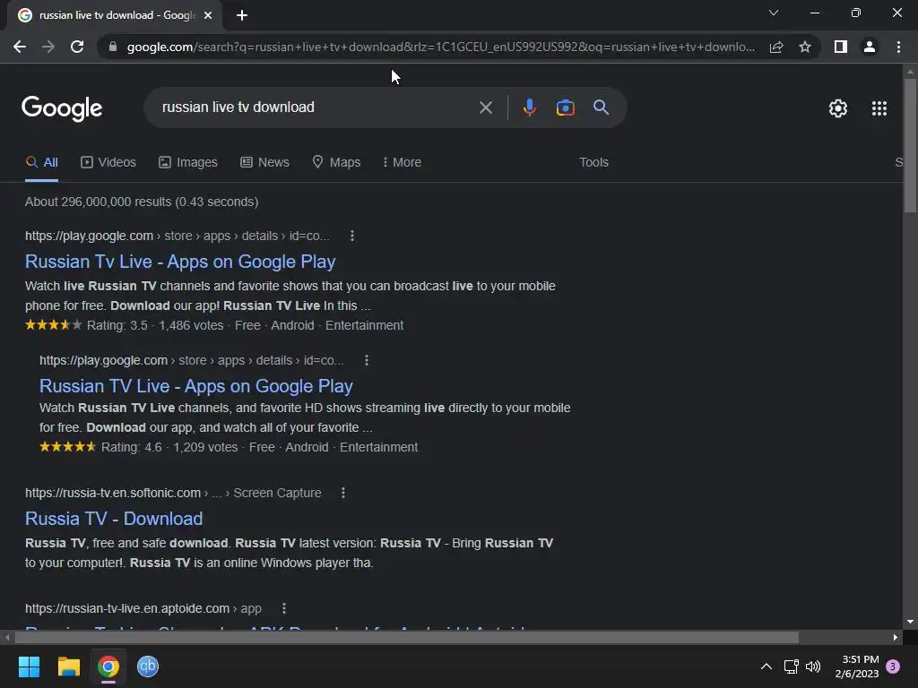
Task: Select the All results tab
Action: pos(41,162)
